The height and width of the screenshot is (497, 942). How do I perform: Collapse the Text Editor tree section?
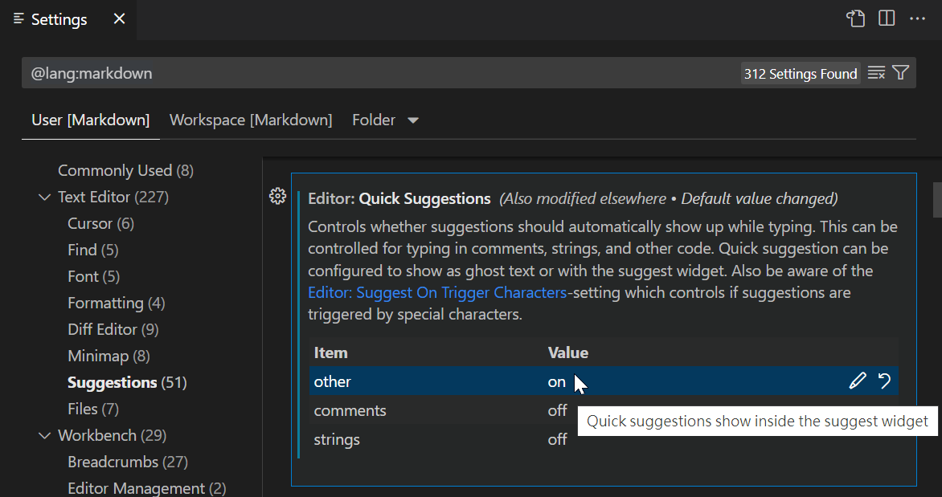[x=44, y=197]
